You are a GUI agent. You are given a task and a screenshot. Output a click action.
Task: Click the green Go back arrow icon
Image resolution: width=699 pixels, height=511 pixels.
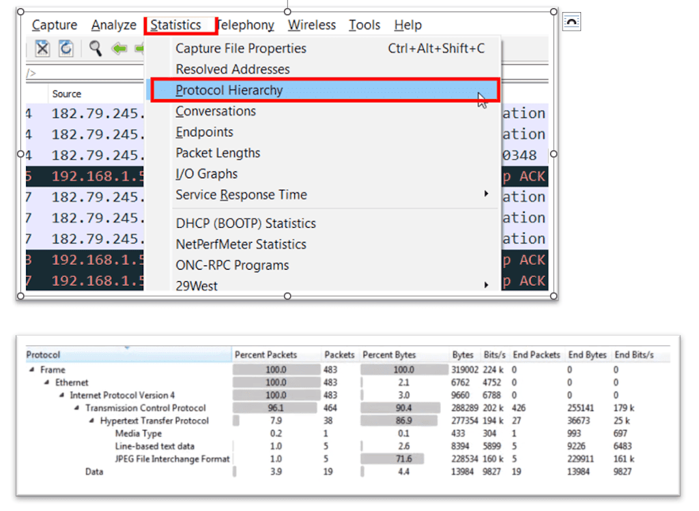(x=119, y=48)
